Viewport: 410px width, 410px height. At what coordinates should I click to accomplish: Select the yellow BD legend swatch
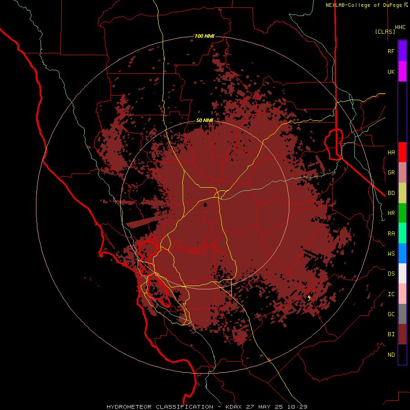(402, 193)
